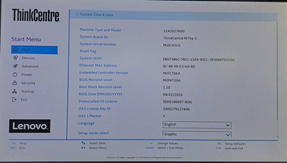The image size is (287, 163).
Task: Click the Exit door icon
Action: tap(14, 100)
